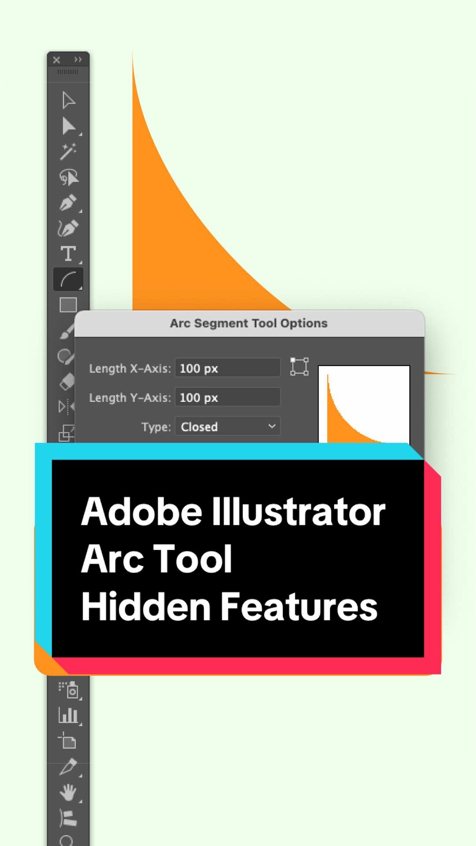Select the Direct Selection tool

(68, 126)
